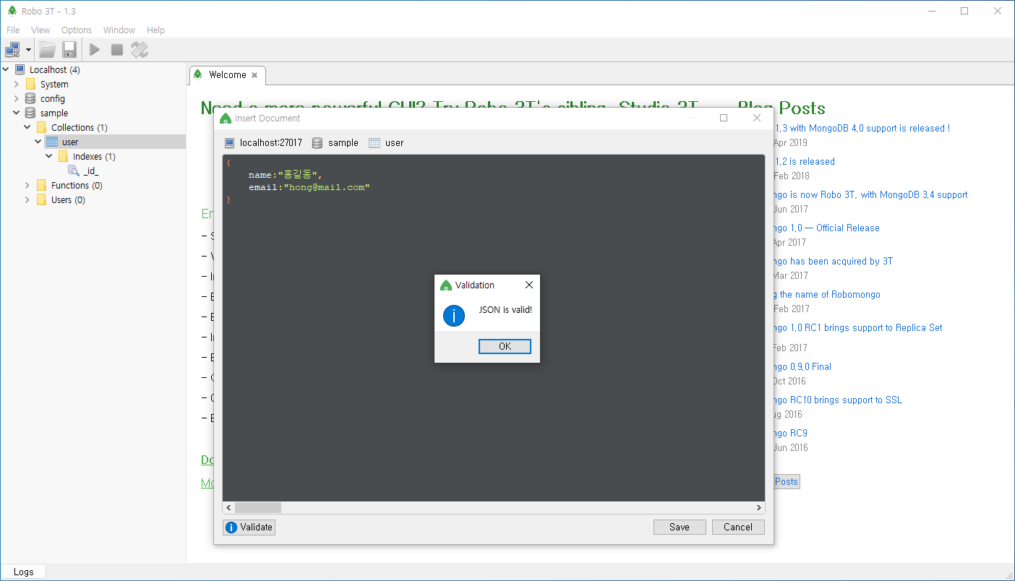Viewport: 1015px width, 581px height.
Task: Maximize the Insert Document dialog
Action: [724, 118]
